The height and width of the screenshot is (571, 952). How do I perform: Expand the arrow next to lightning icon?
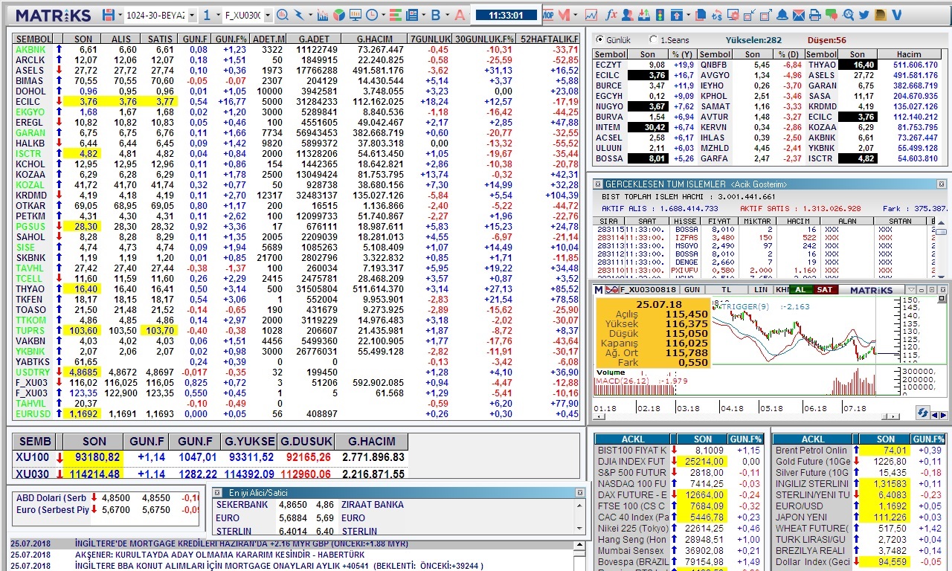[x=310, y=15]
